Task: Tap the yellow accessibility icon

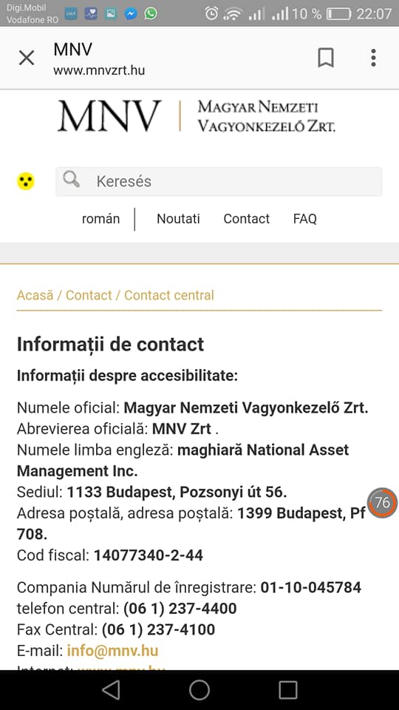Action: click(x=26, y=182)
